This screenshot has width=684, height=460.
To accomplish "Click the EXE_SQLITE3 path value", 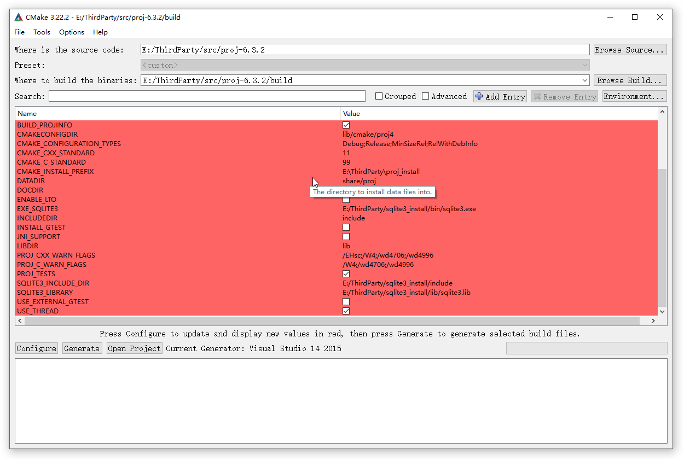I will 409,209.
